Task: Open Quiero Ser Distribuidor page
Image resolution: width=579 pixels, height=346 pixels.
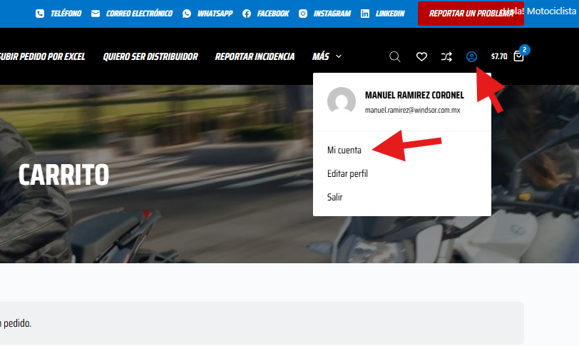Action: click(150, 56)
